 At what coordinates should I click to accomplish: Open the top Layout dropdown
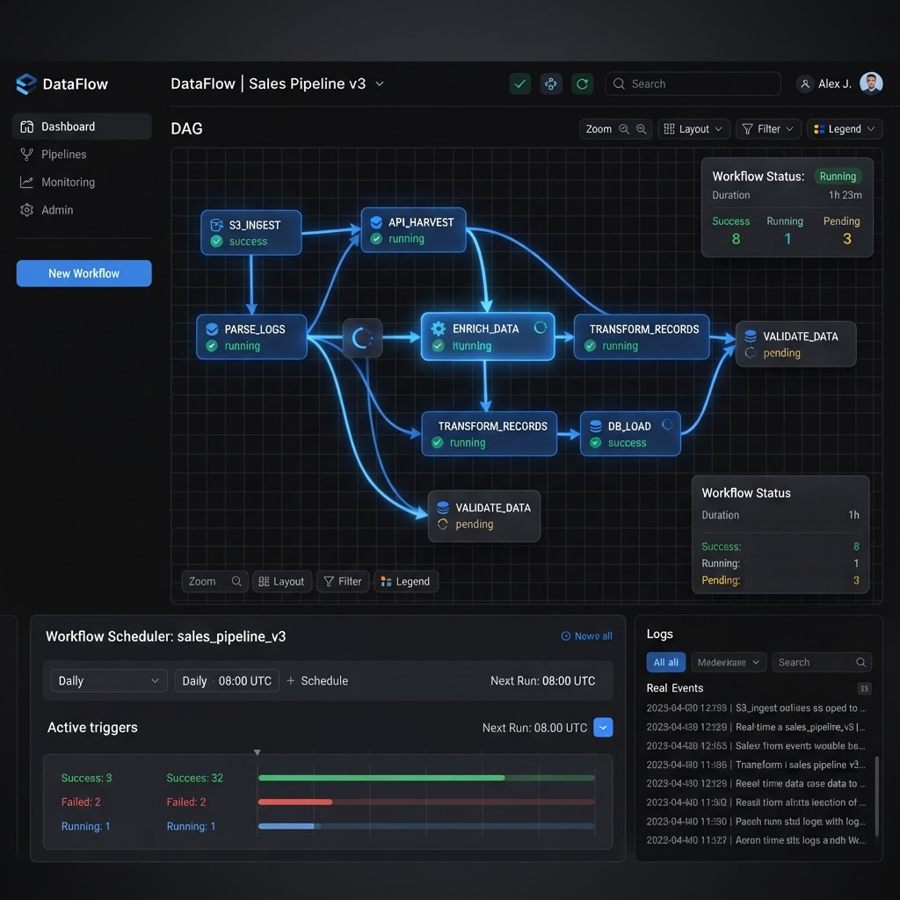[x=693, y=129]
